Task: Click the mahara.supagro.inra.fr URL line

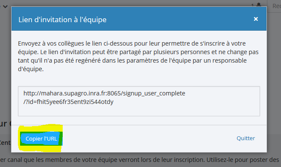Action: pyautogui.click(x=104, y=93)
